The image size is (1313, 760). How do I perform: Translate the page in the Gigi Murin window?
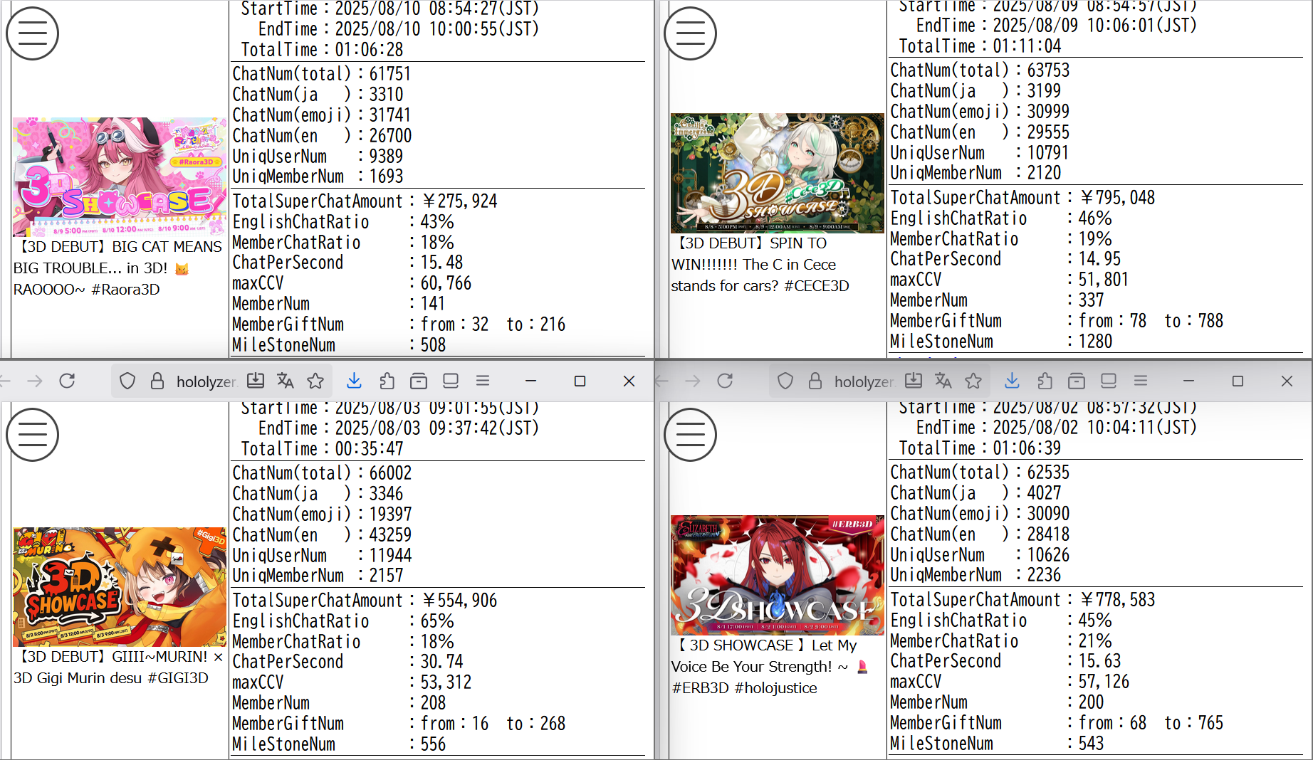click(286, 381)
